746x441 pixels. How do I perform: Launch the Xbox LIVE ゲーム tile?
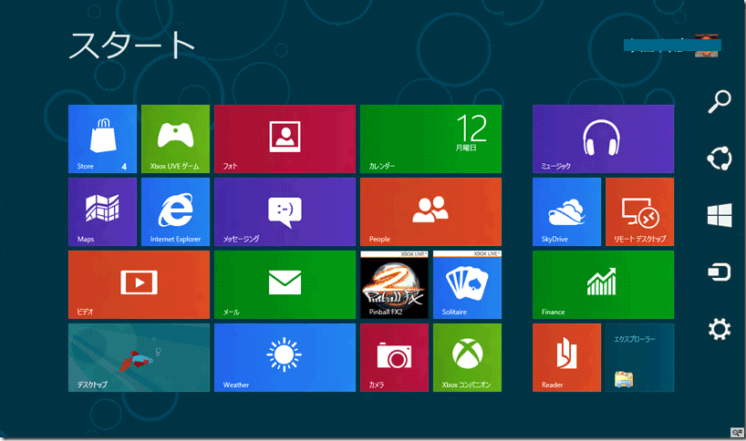coord(175,138)
